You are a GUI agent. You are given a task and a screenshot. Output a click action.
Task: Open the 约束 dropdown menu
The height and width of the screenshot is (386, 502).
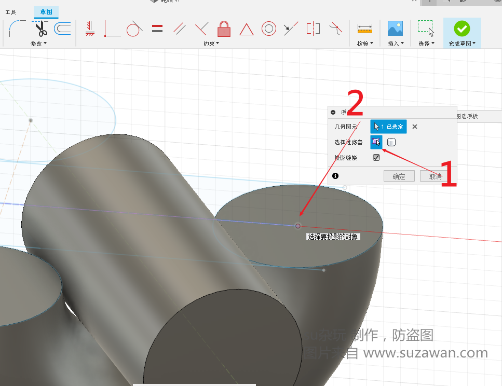click(211, 44)
